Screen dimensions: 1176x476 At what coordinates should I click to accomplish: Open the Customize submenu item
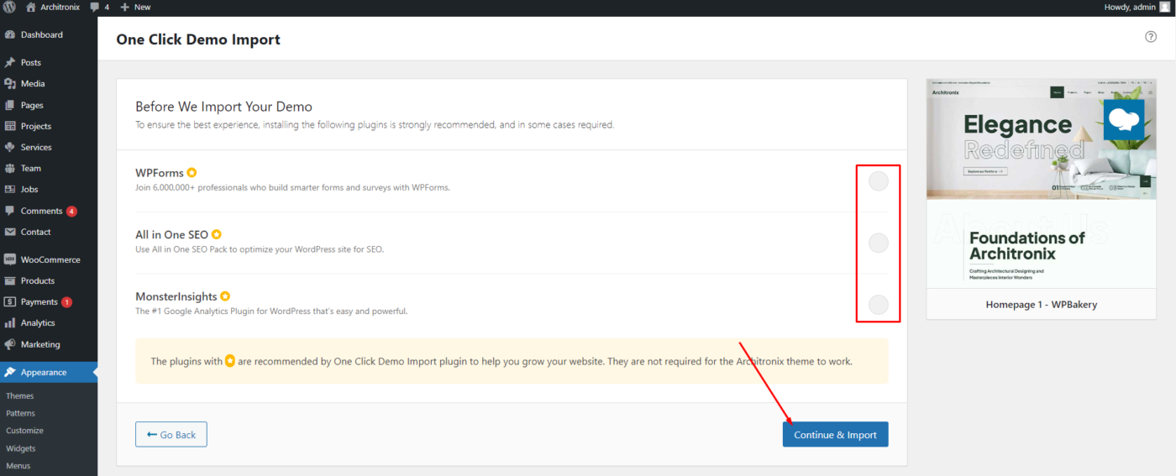click(x=24, y=431)
